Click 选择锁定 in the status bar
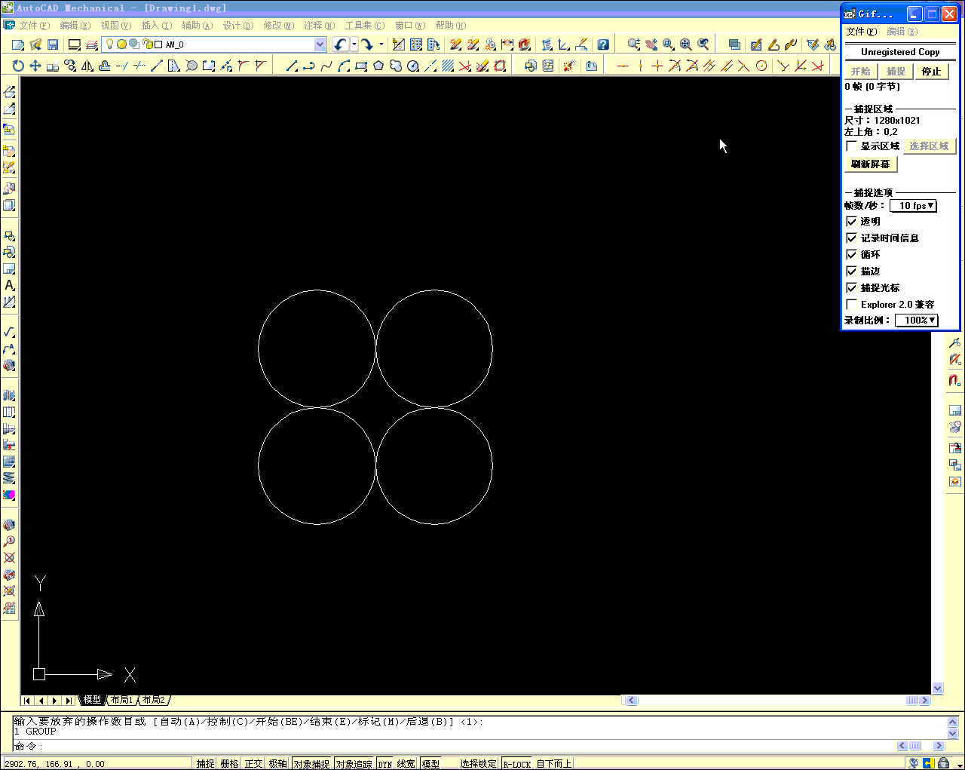965x770 pixels. (479, 764)
